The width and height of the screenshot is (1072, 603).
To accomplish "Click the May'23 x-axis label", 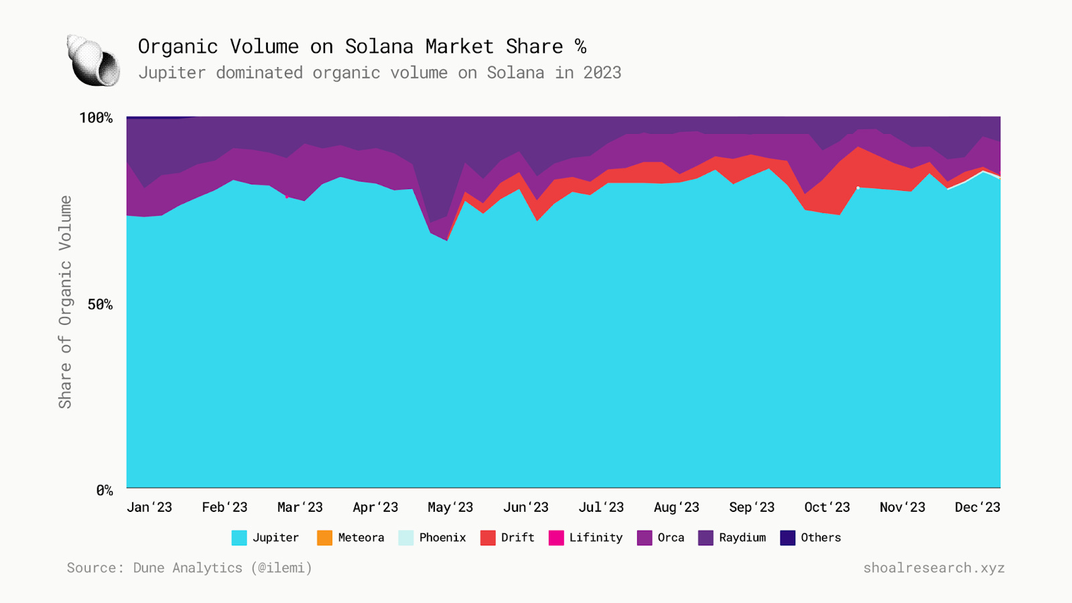I will coord(450,507).
